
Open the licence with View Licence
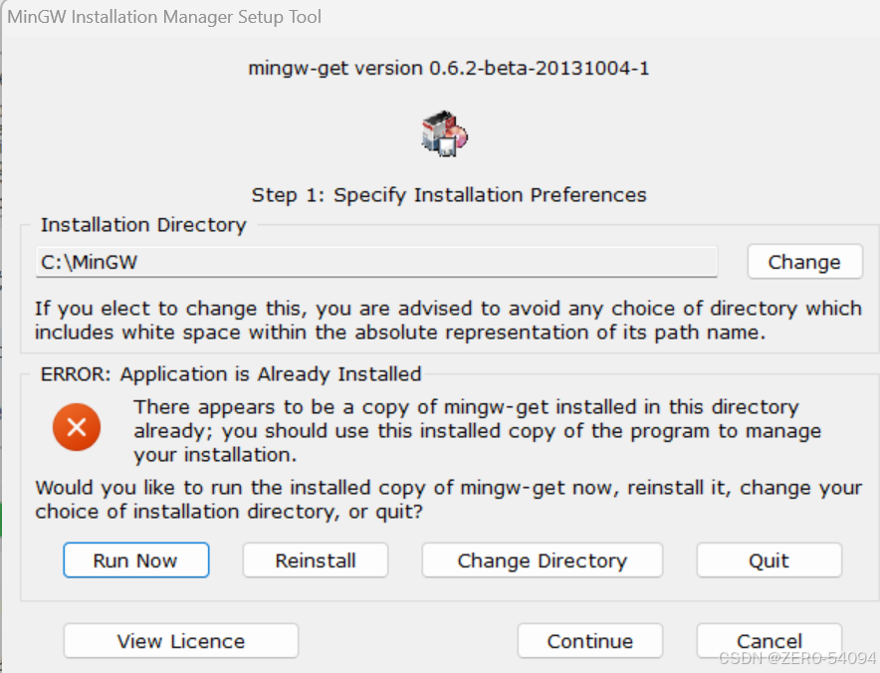click(x=181, y=640)
